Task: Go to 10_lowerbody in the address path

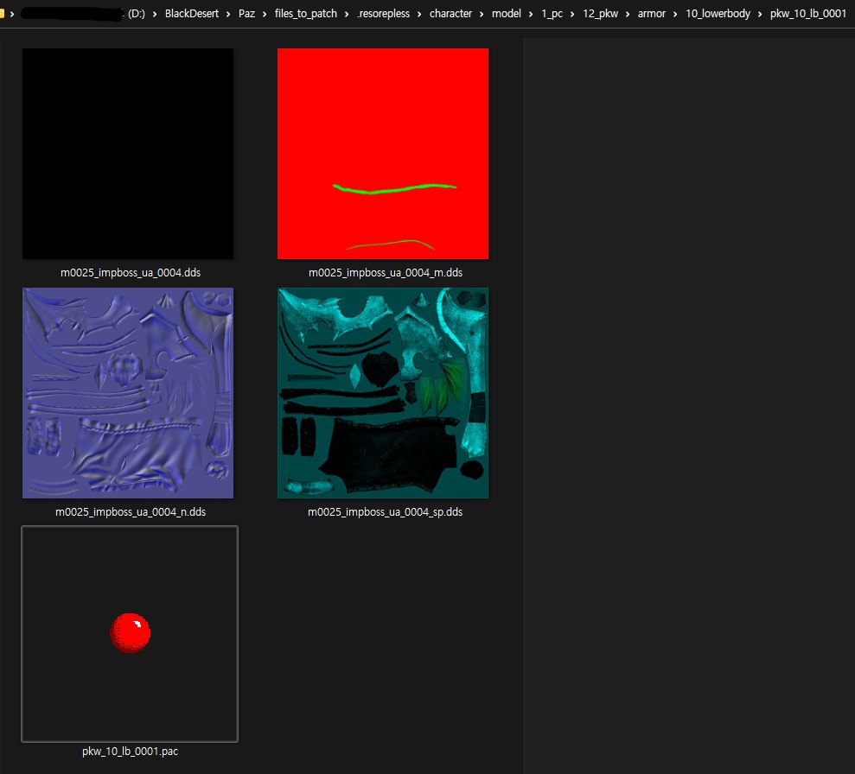Action: [x=718, y=14]
